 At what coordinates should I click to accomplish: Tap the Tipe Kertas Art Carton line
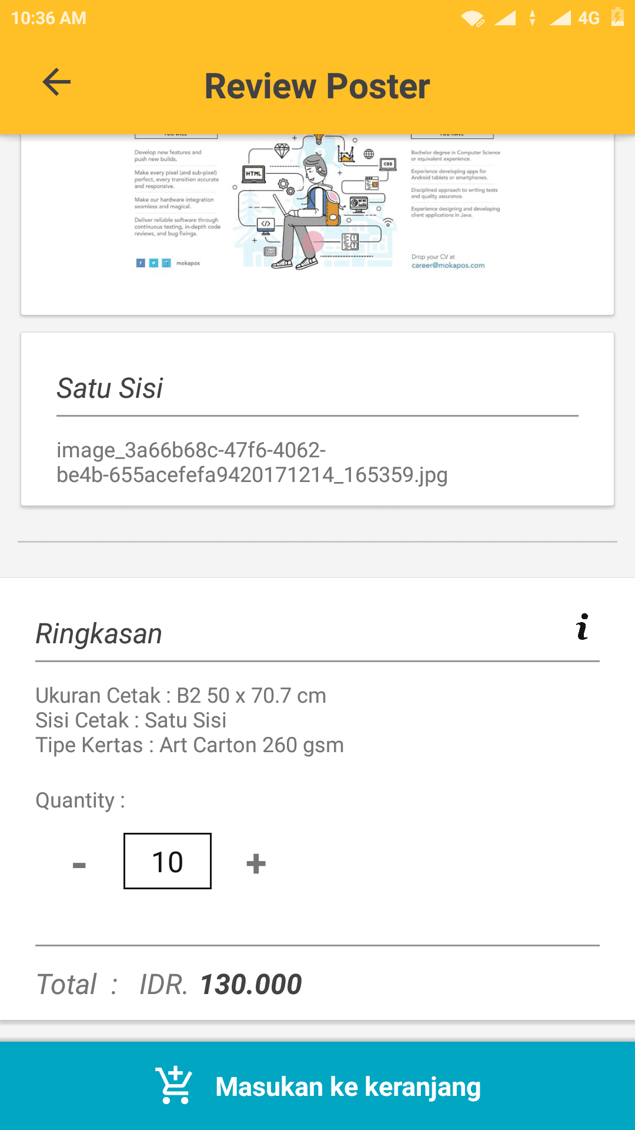(190, 745)
